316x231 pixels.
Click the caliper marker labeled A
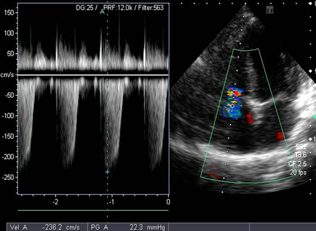click(x=103, y=12)
